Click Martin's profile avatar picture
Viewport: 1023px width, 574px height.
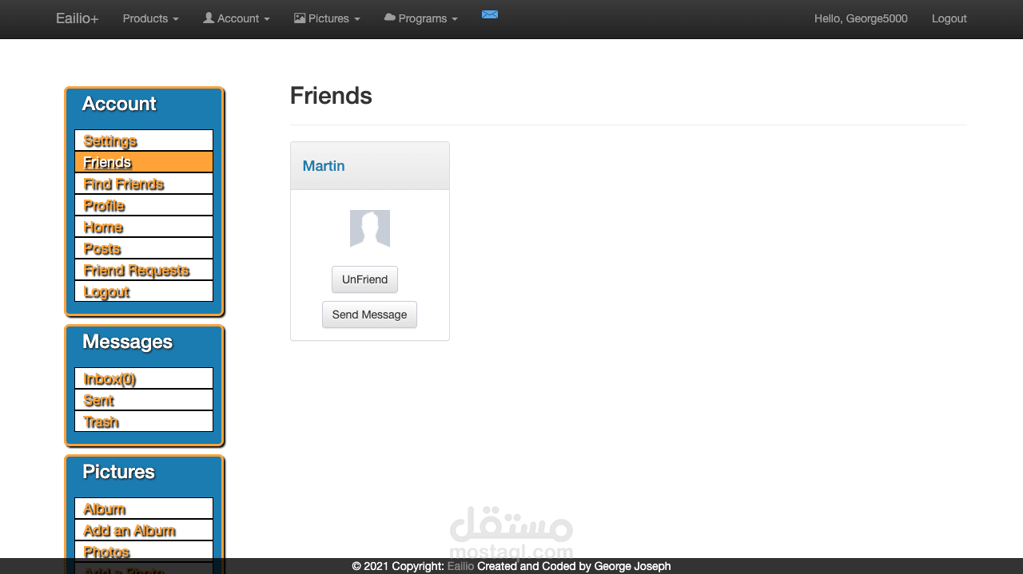[370, 229]
